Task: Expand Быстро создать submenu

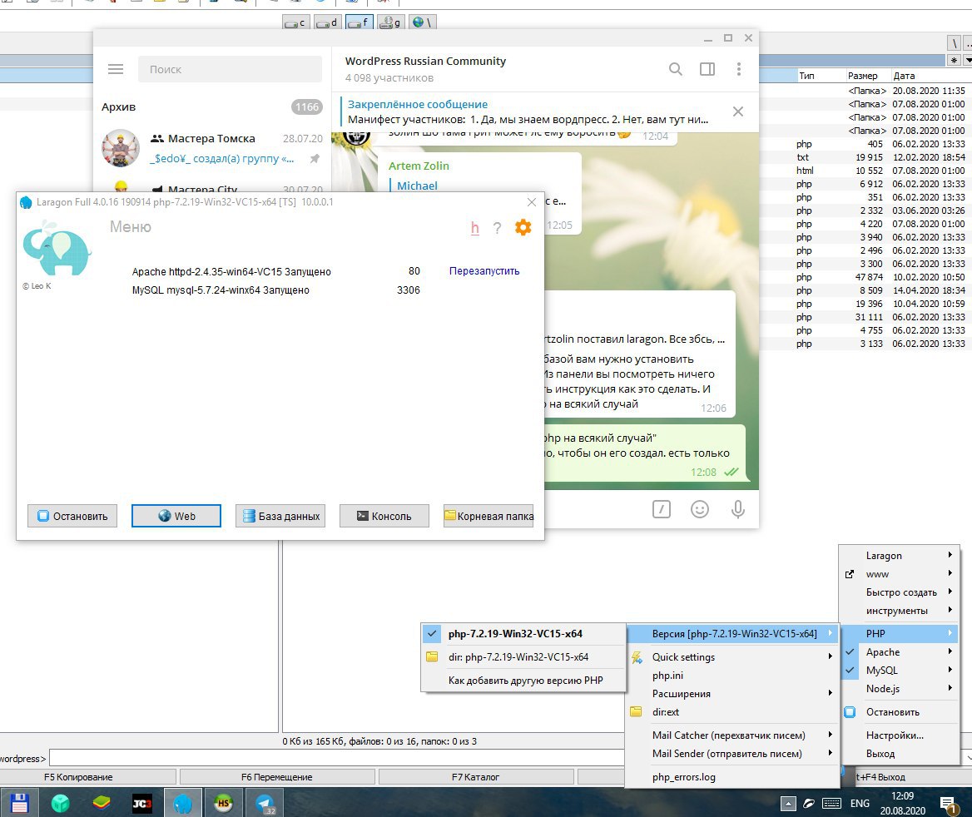Action: point(899,592)
